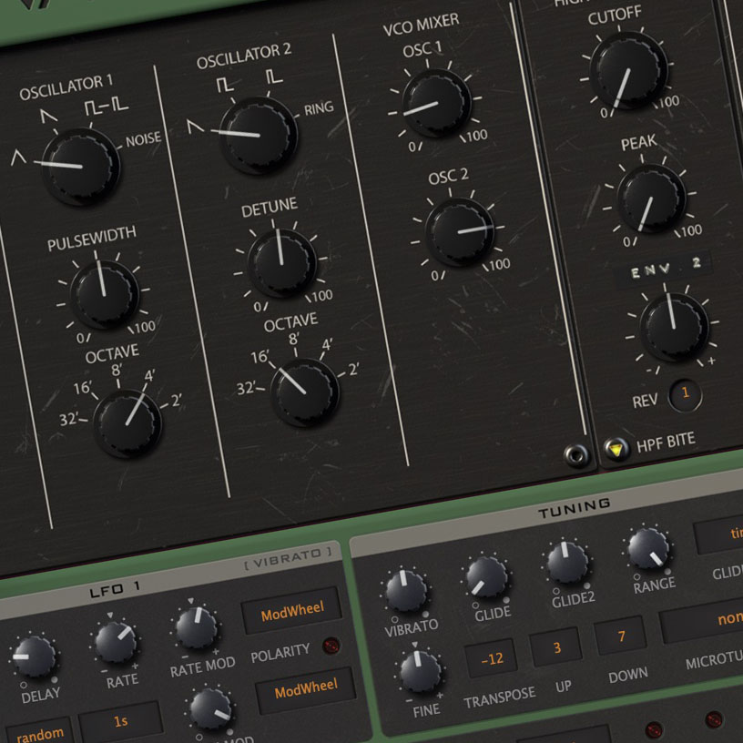Select the 32' octave mark on Oscillator 1
The height and width of the screenshot is (743, 743).
click(x=69, y=420)
